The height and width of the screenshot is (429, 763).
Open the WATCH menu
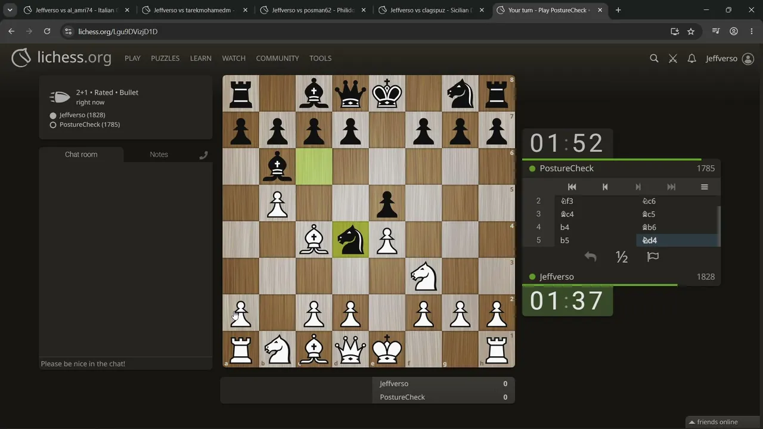pos(234,58)
